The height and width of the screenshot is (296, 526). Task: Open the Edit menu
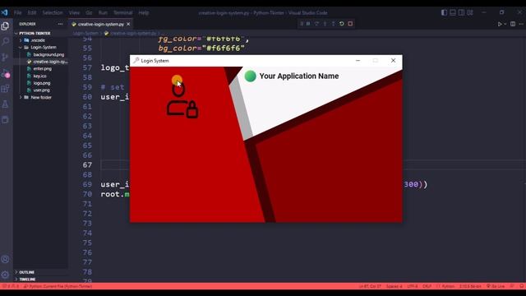point(32,13)
